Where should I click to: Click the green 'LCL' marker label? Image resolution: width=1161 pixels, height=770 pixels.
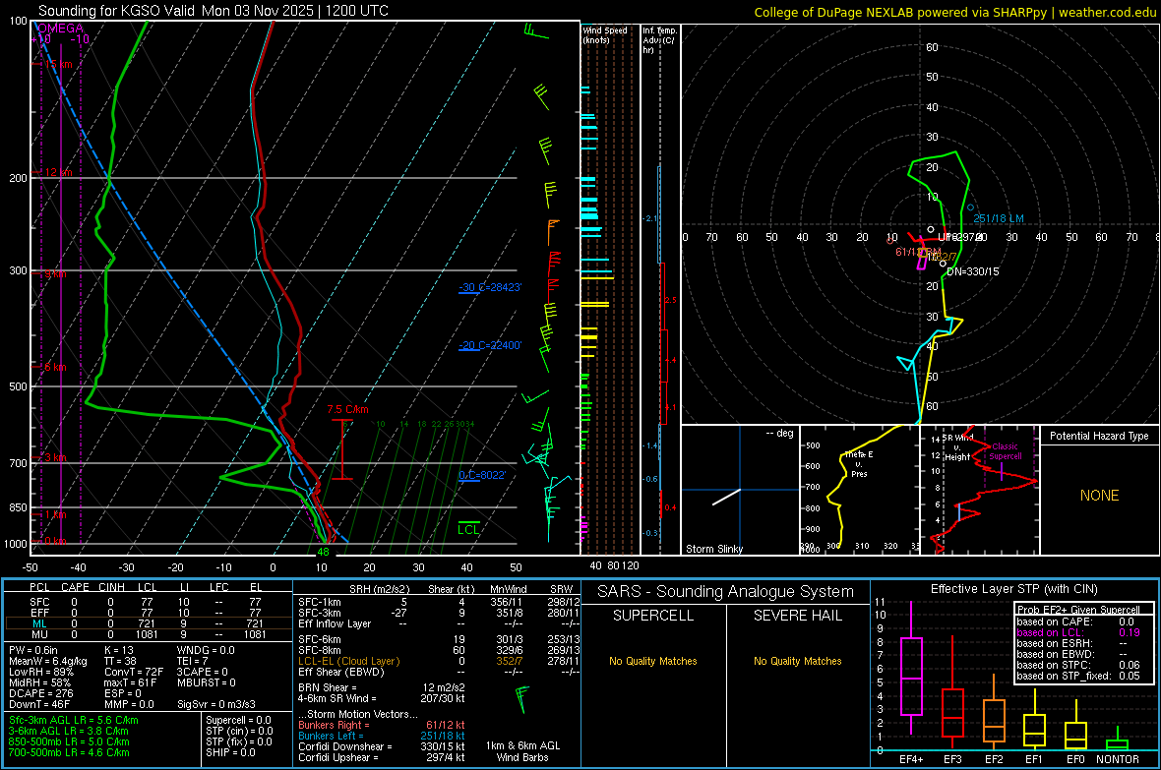[468, 529]
